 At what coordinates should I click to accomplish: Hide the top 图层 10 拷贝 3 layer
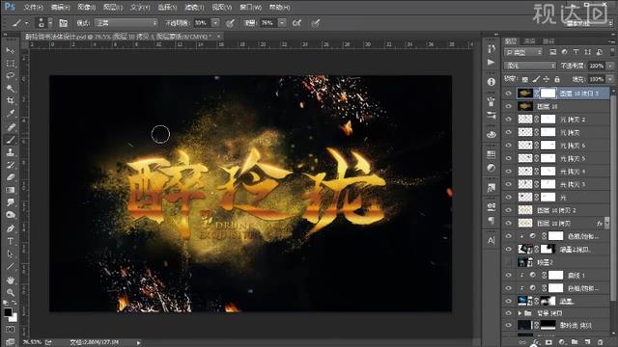pos(509,93)
